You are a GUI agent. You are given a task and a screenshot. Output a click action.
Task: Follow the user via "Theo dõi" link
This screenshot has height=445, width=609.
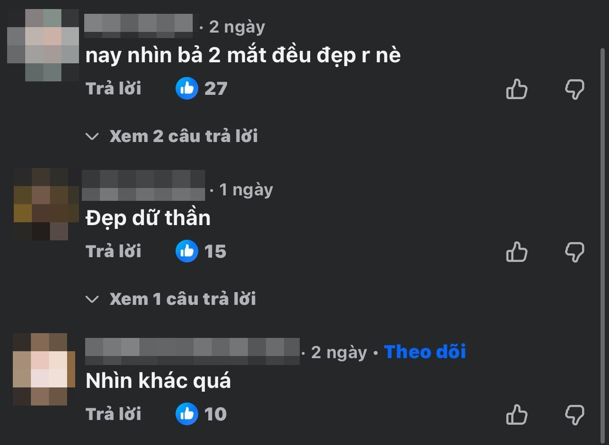(424, 352)
